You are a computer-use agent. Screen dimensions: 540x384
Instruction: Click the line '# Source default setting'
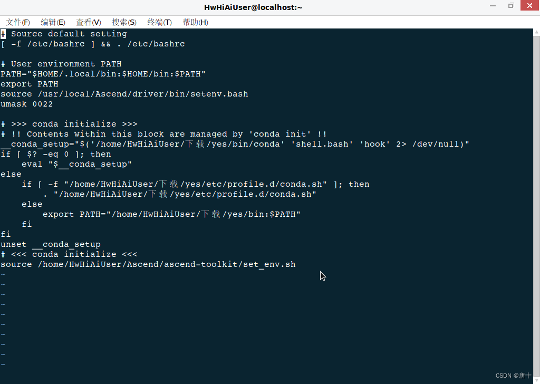pyautogui.click(x=64, y=34)
